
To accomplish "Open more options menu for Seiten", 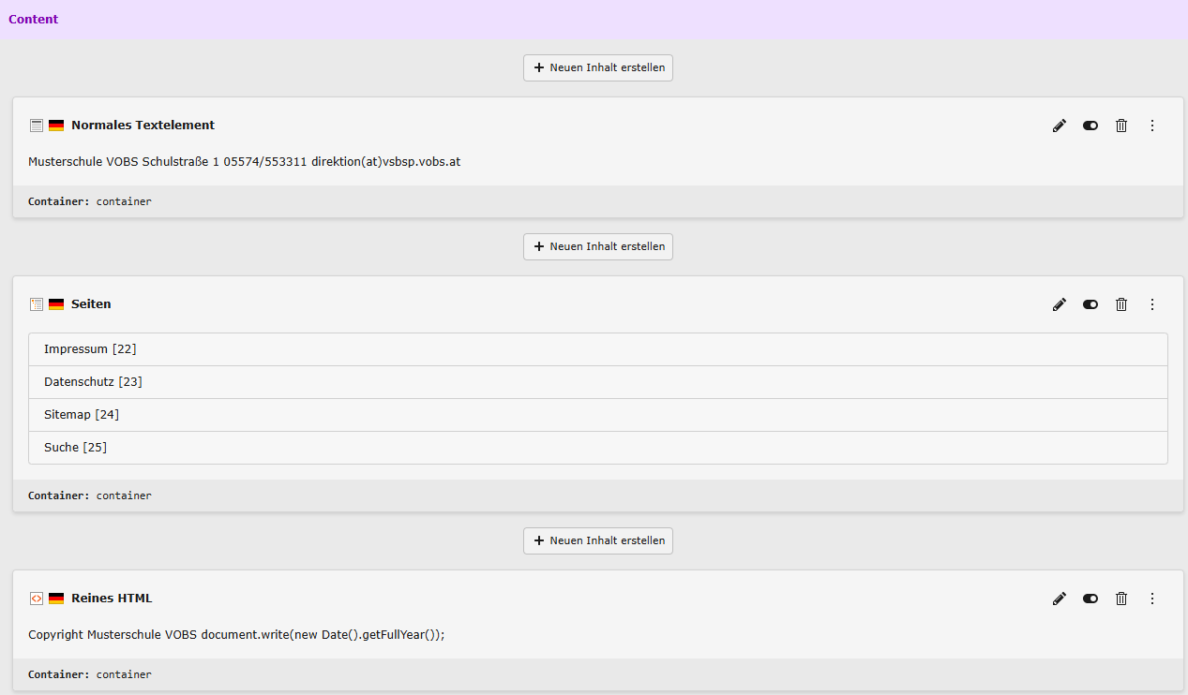I will [1152, 304].
